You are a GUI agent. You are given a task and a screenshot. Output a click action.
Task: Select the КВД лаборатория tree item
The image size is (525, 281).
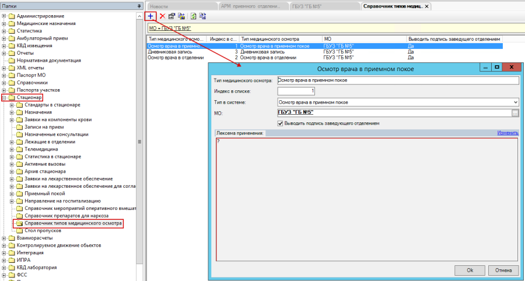[37, 268]
